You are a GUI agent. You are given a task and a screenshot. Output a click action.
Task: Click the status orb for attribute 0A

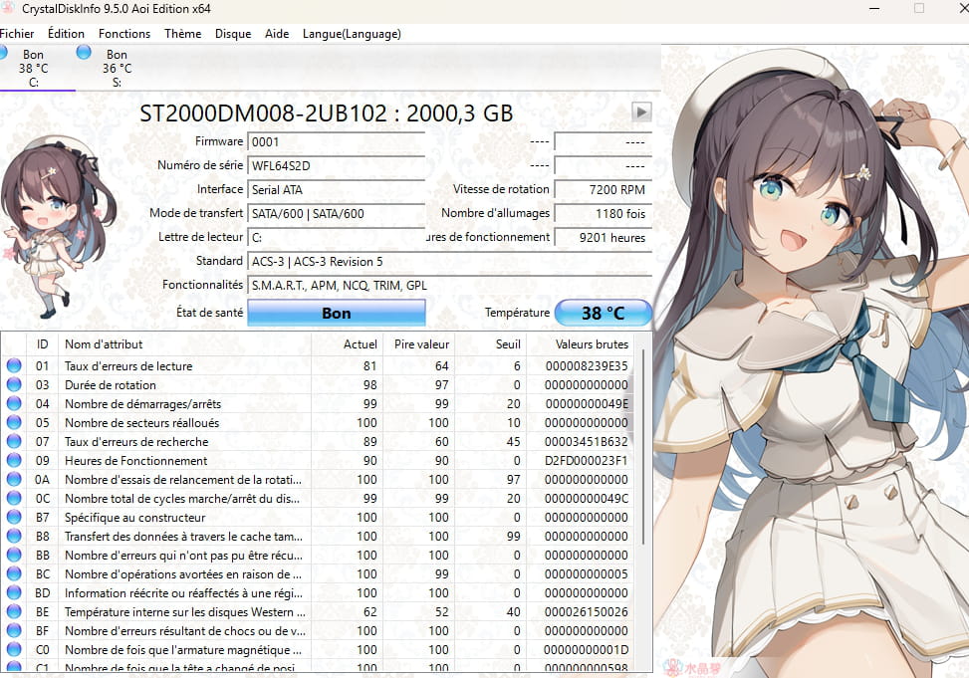coord(14,479)
